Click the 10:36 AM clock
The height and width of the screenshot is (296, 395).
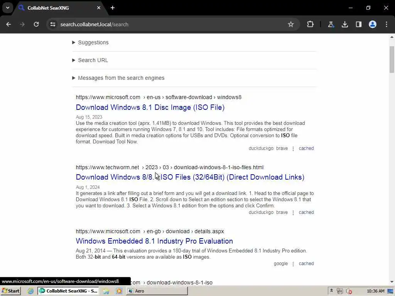pyautogui.click(x=376, y=291)
